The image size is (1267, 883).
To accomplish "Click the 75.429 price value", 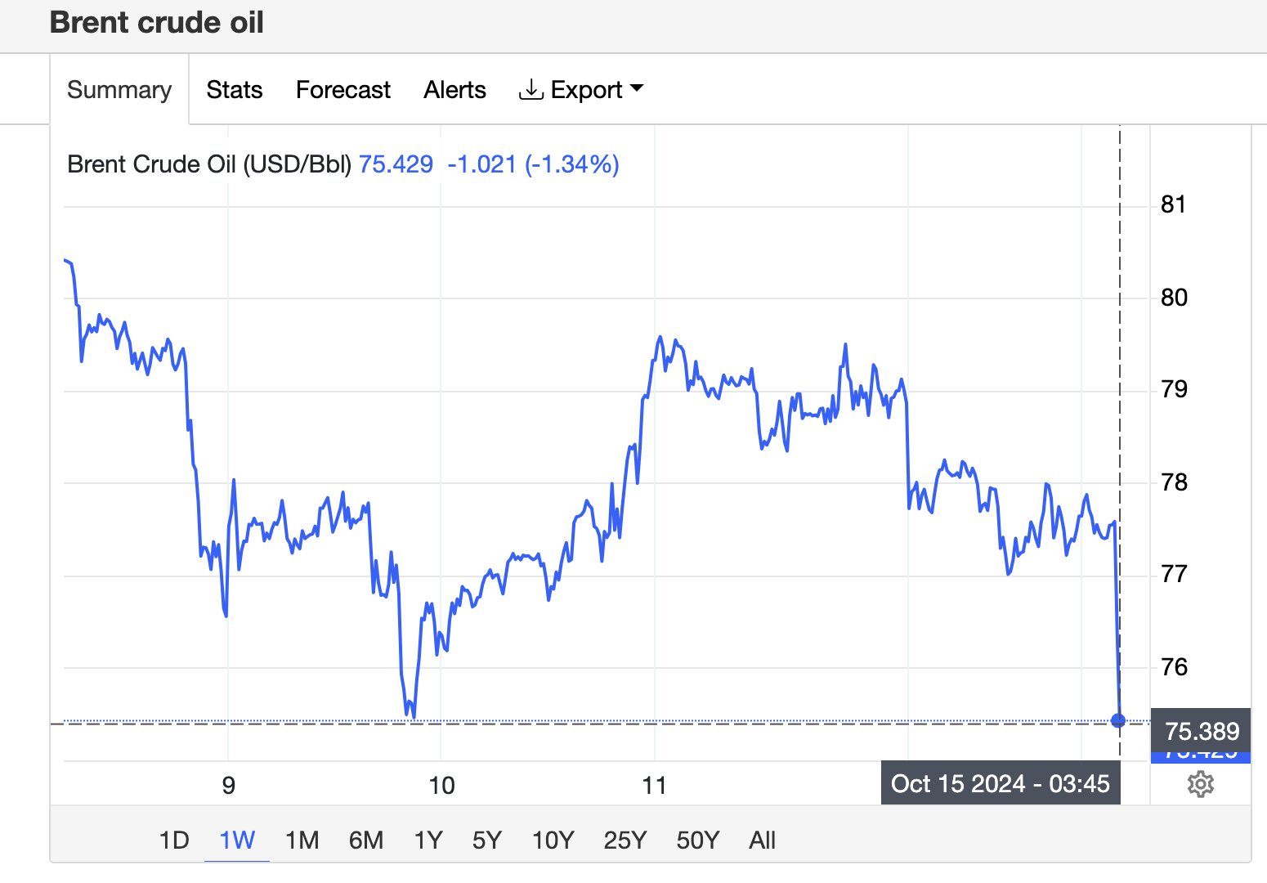I will pyautogui.click(x=396, y=164).
